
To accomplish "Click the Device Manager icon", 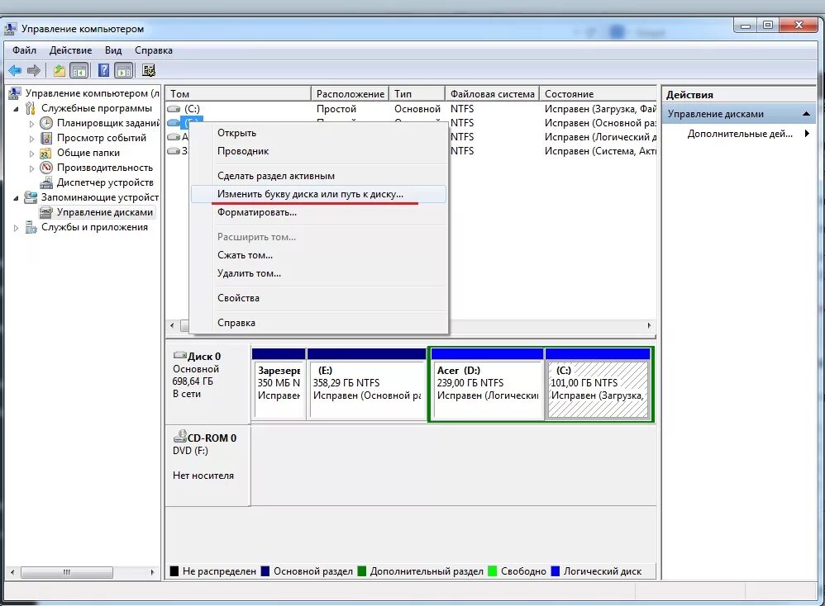I will pyautogui.click(x=46, y=182).
